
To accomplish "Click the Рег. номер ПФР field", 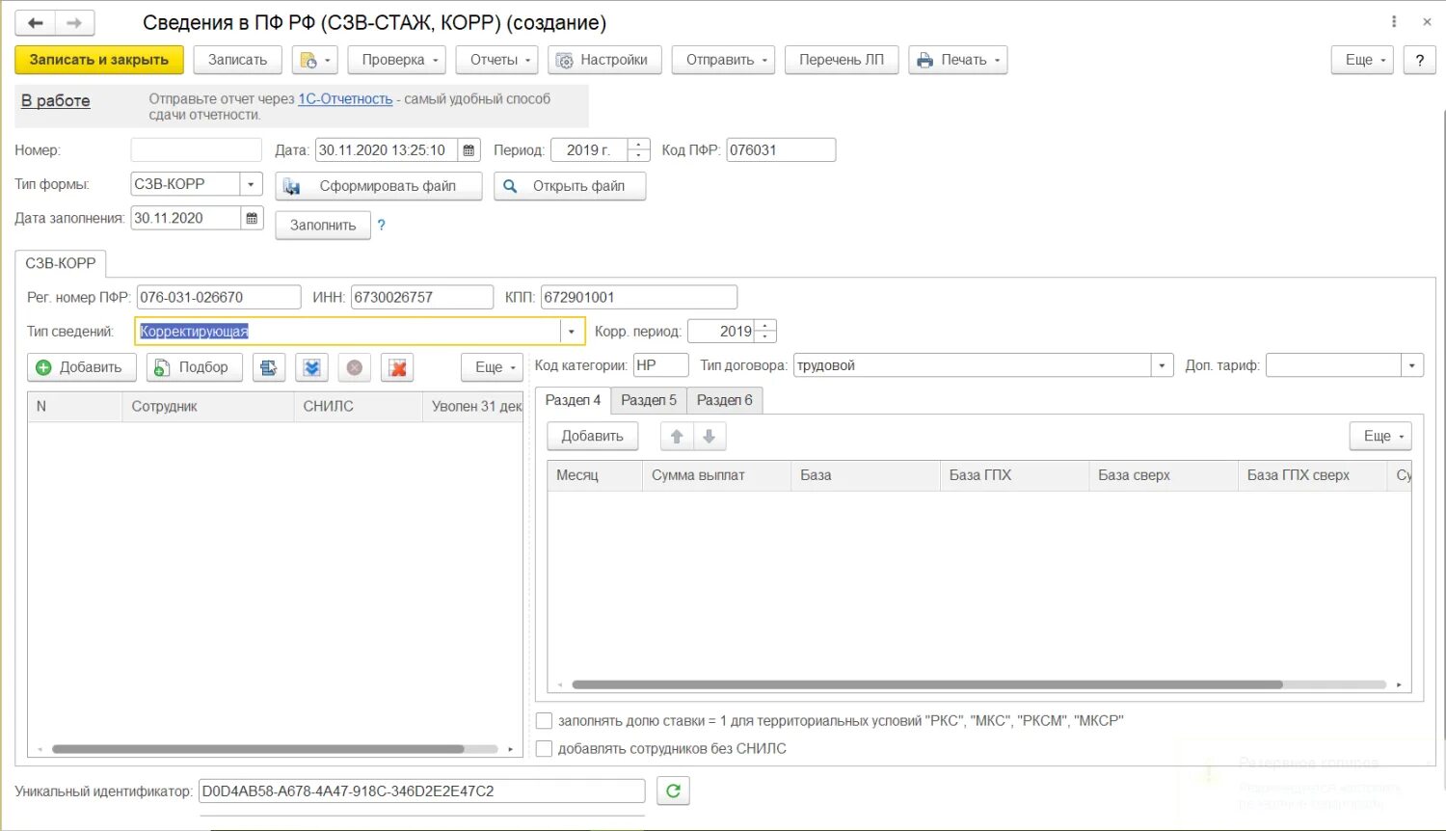I will click(x=219, y=297).
